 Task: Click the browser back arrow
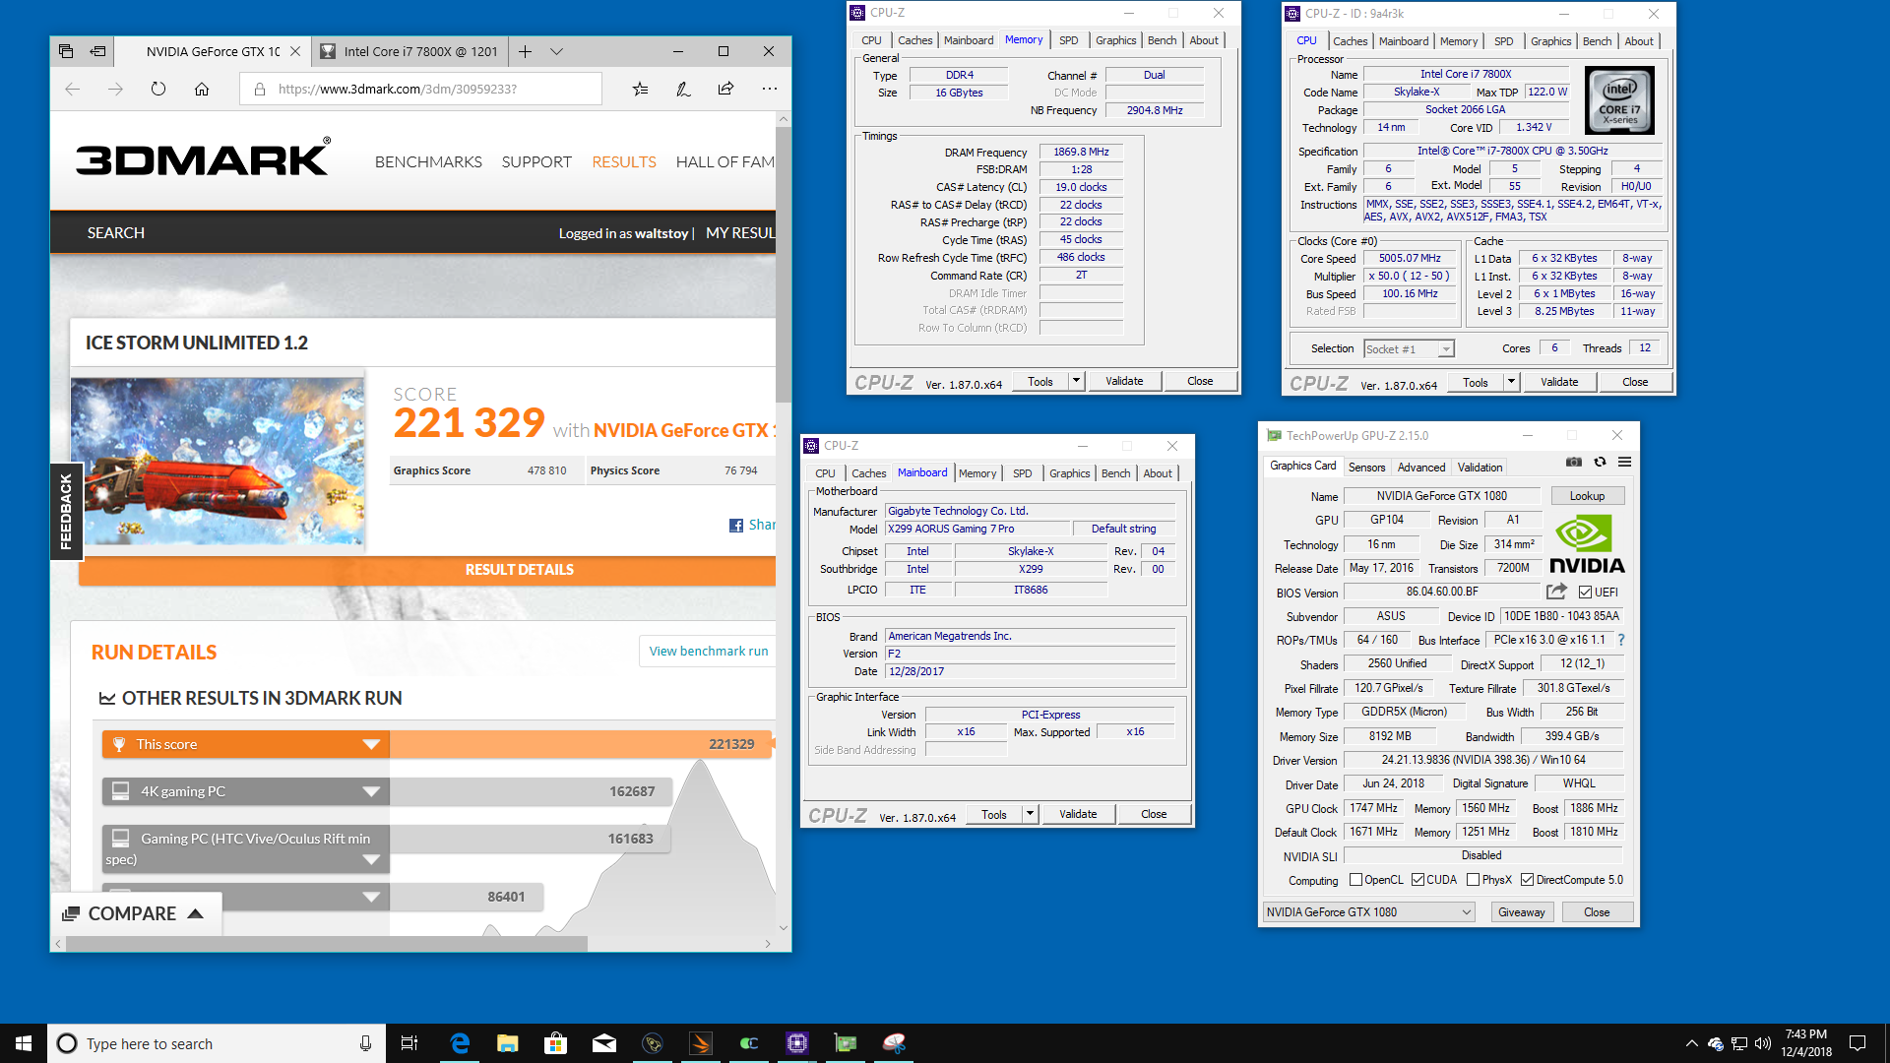(73, 89)
